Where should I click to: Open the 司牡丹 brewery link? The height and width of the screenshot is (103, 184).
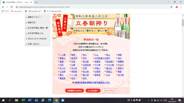tap(121, 65)
